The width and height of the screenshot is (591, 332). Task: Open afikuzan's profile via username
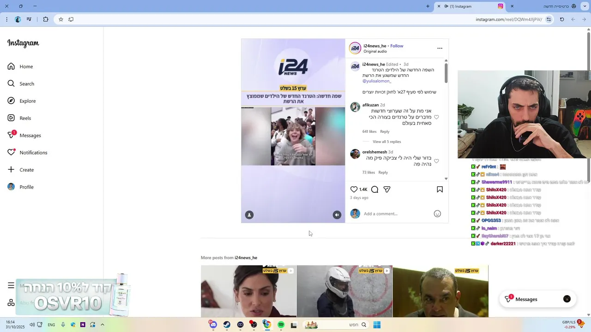point(370,105)
